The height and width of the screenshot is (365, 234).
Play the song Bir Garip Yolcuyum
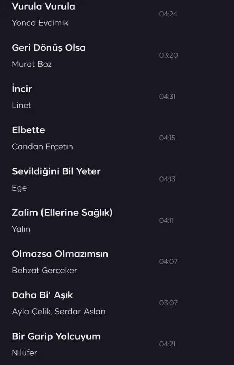56,336
